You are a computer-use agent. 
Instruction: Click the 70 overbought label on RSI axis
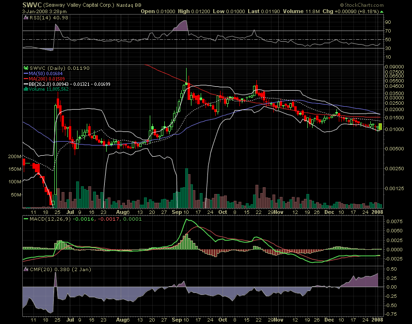pos(388,31)
